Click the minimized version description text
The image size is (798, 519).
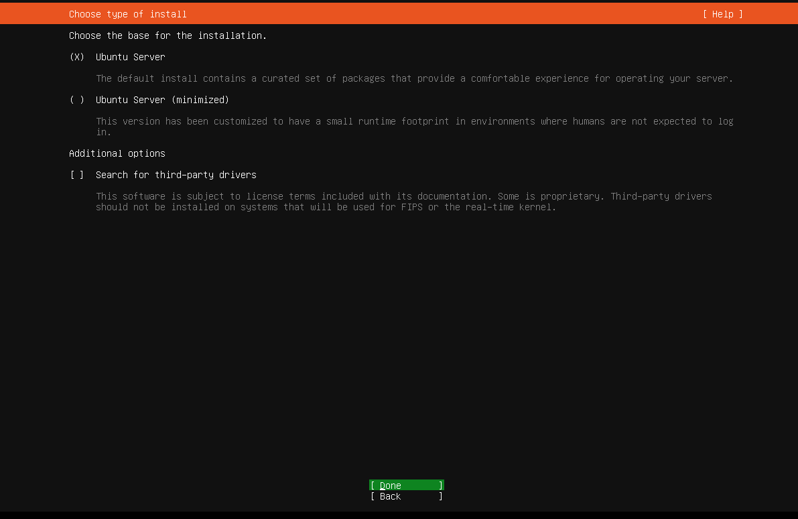[414, 127]
